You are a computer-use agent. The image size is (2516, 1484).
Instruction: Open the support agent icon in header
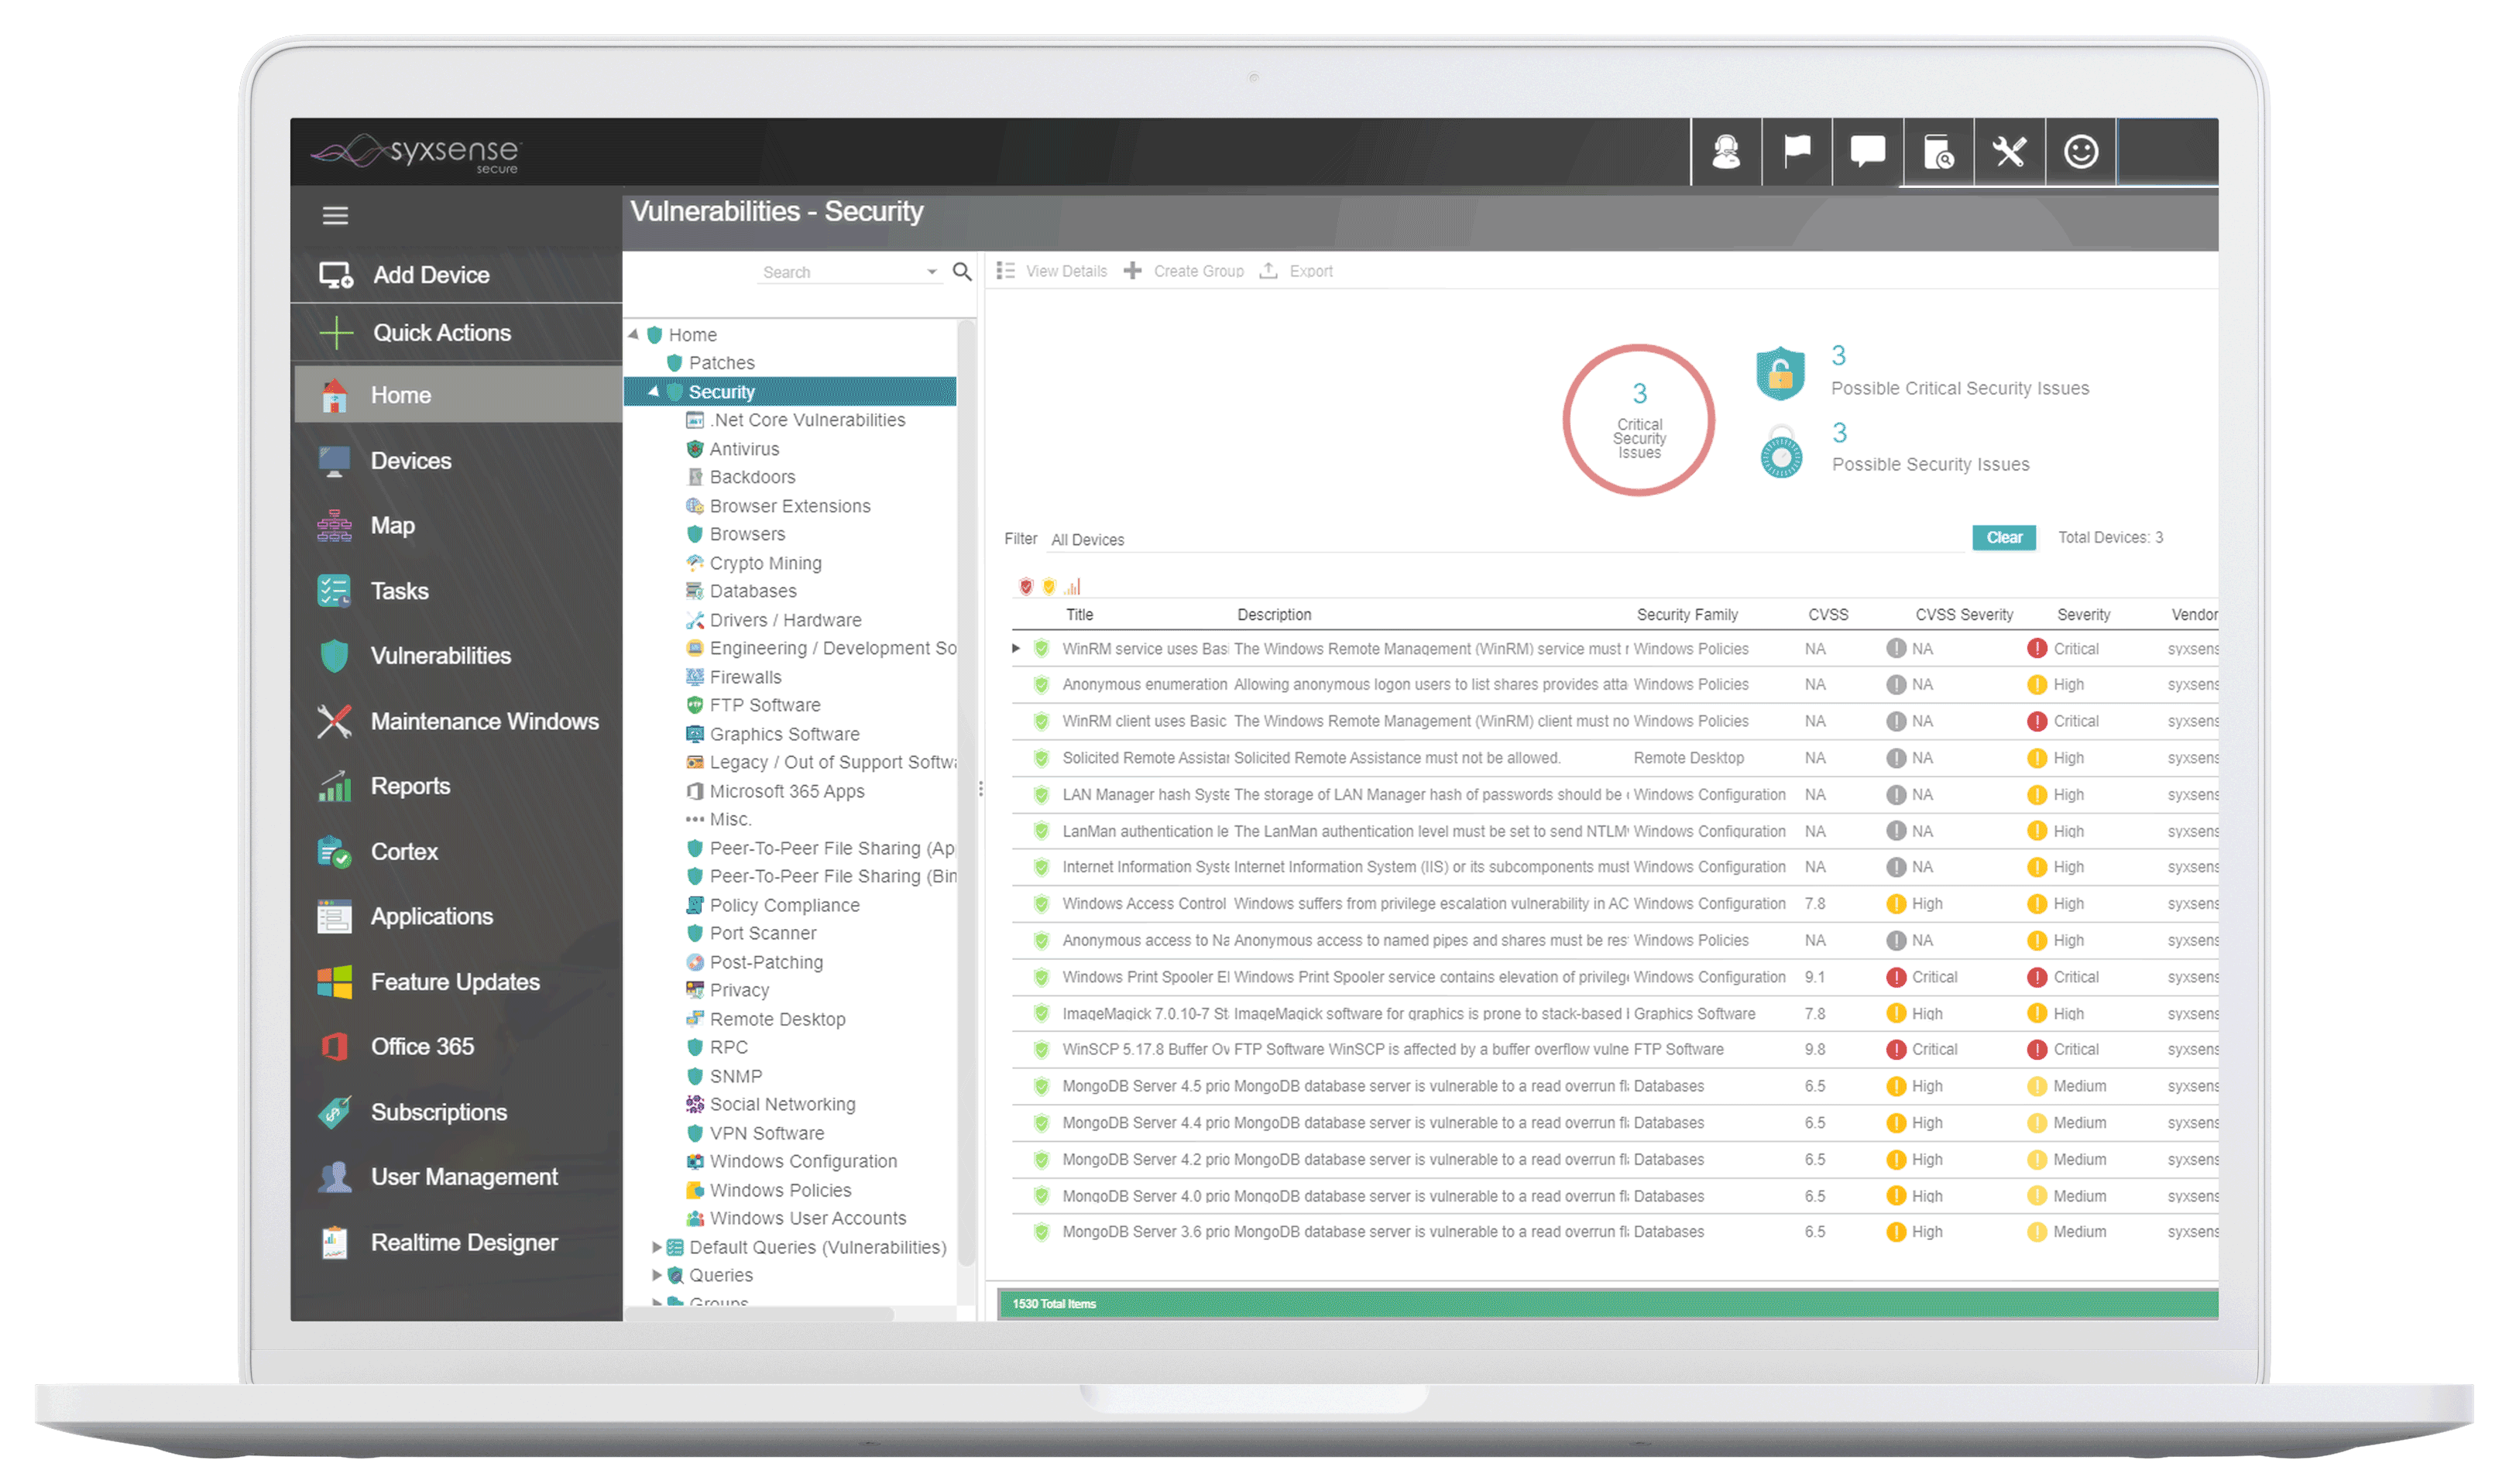pyautogui.click(x=1725, y=152)
